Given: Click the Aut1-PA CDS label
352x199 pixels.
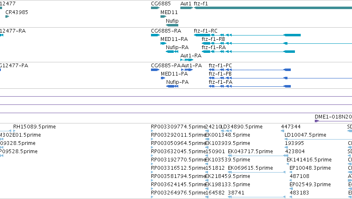Looking at the screenshot, I should [192, 66].
